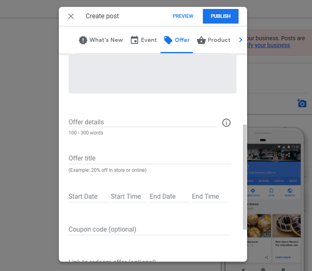Select the ABOUT tab in phone preview
This screenshot has width=312, height=271.
click(x=293, y=181)
